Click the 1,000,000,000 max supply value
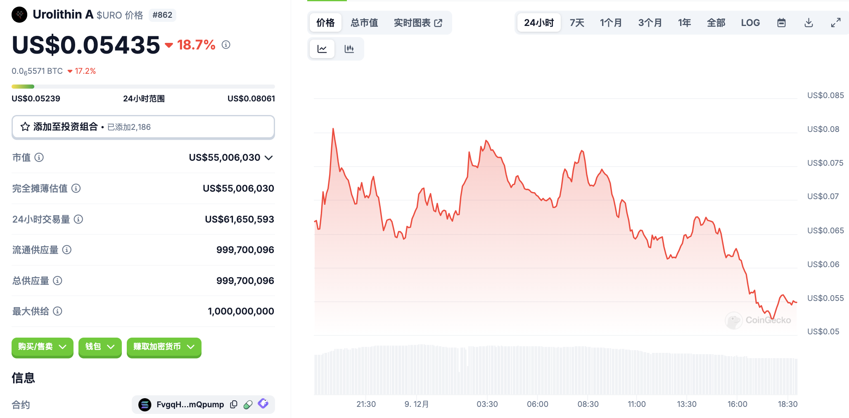The width and height of the screenshot is (849, 418). (x=241, y=311)
